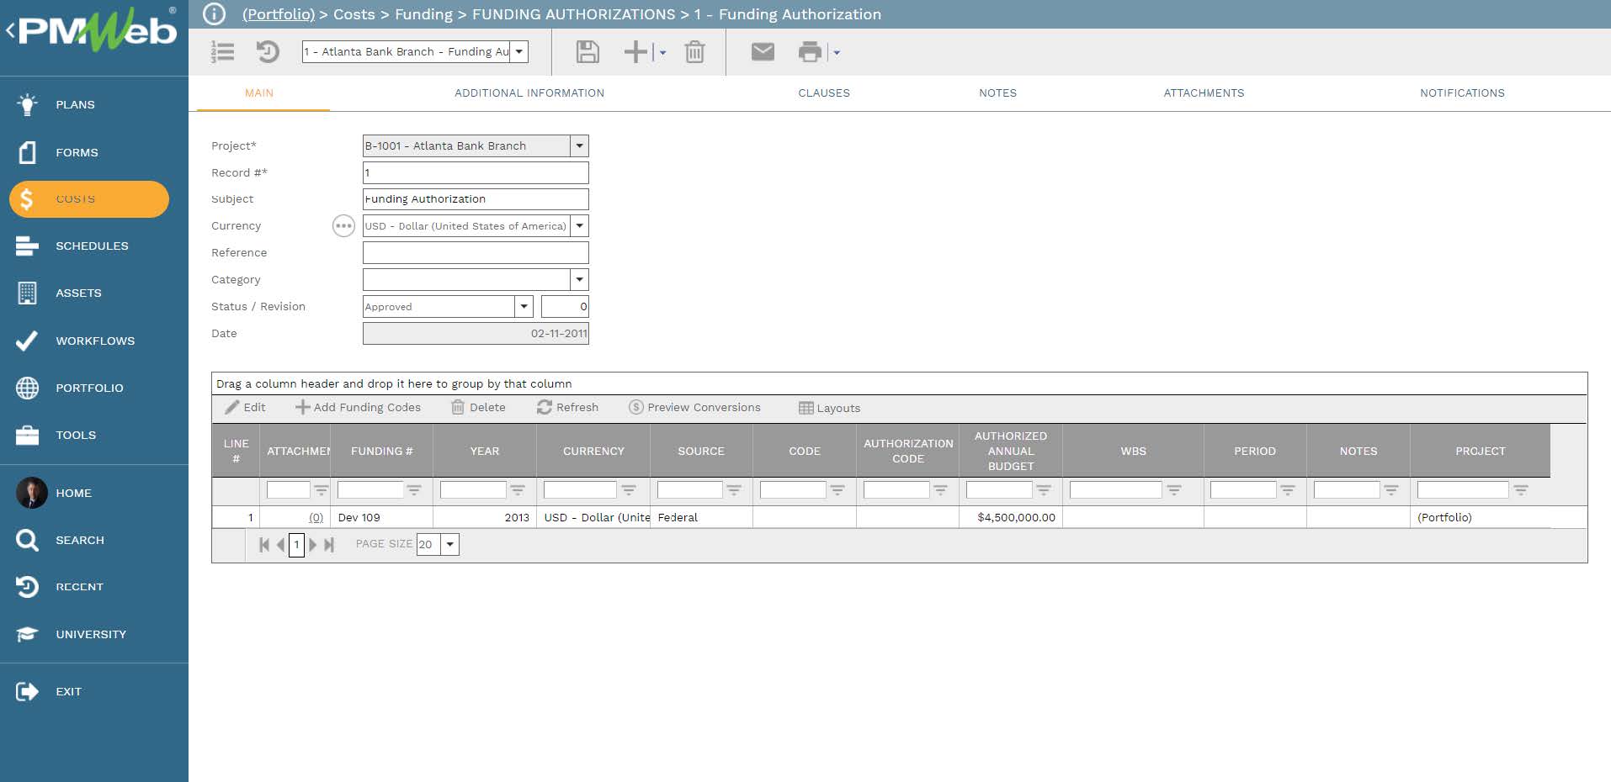This screenshot has height=782, width=1611.
Task: Add a new record with plus icon
Action: (x=635, y=52)
